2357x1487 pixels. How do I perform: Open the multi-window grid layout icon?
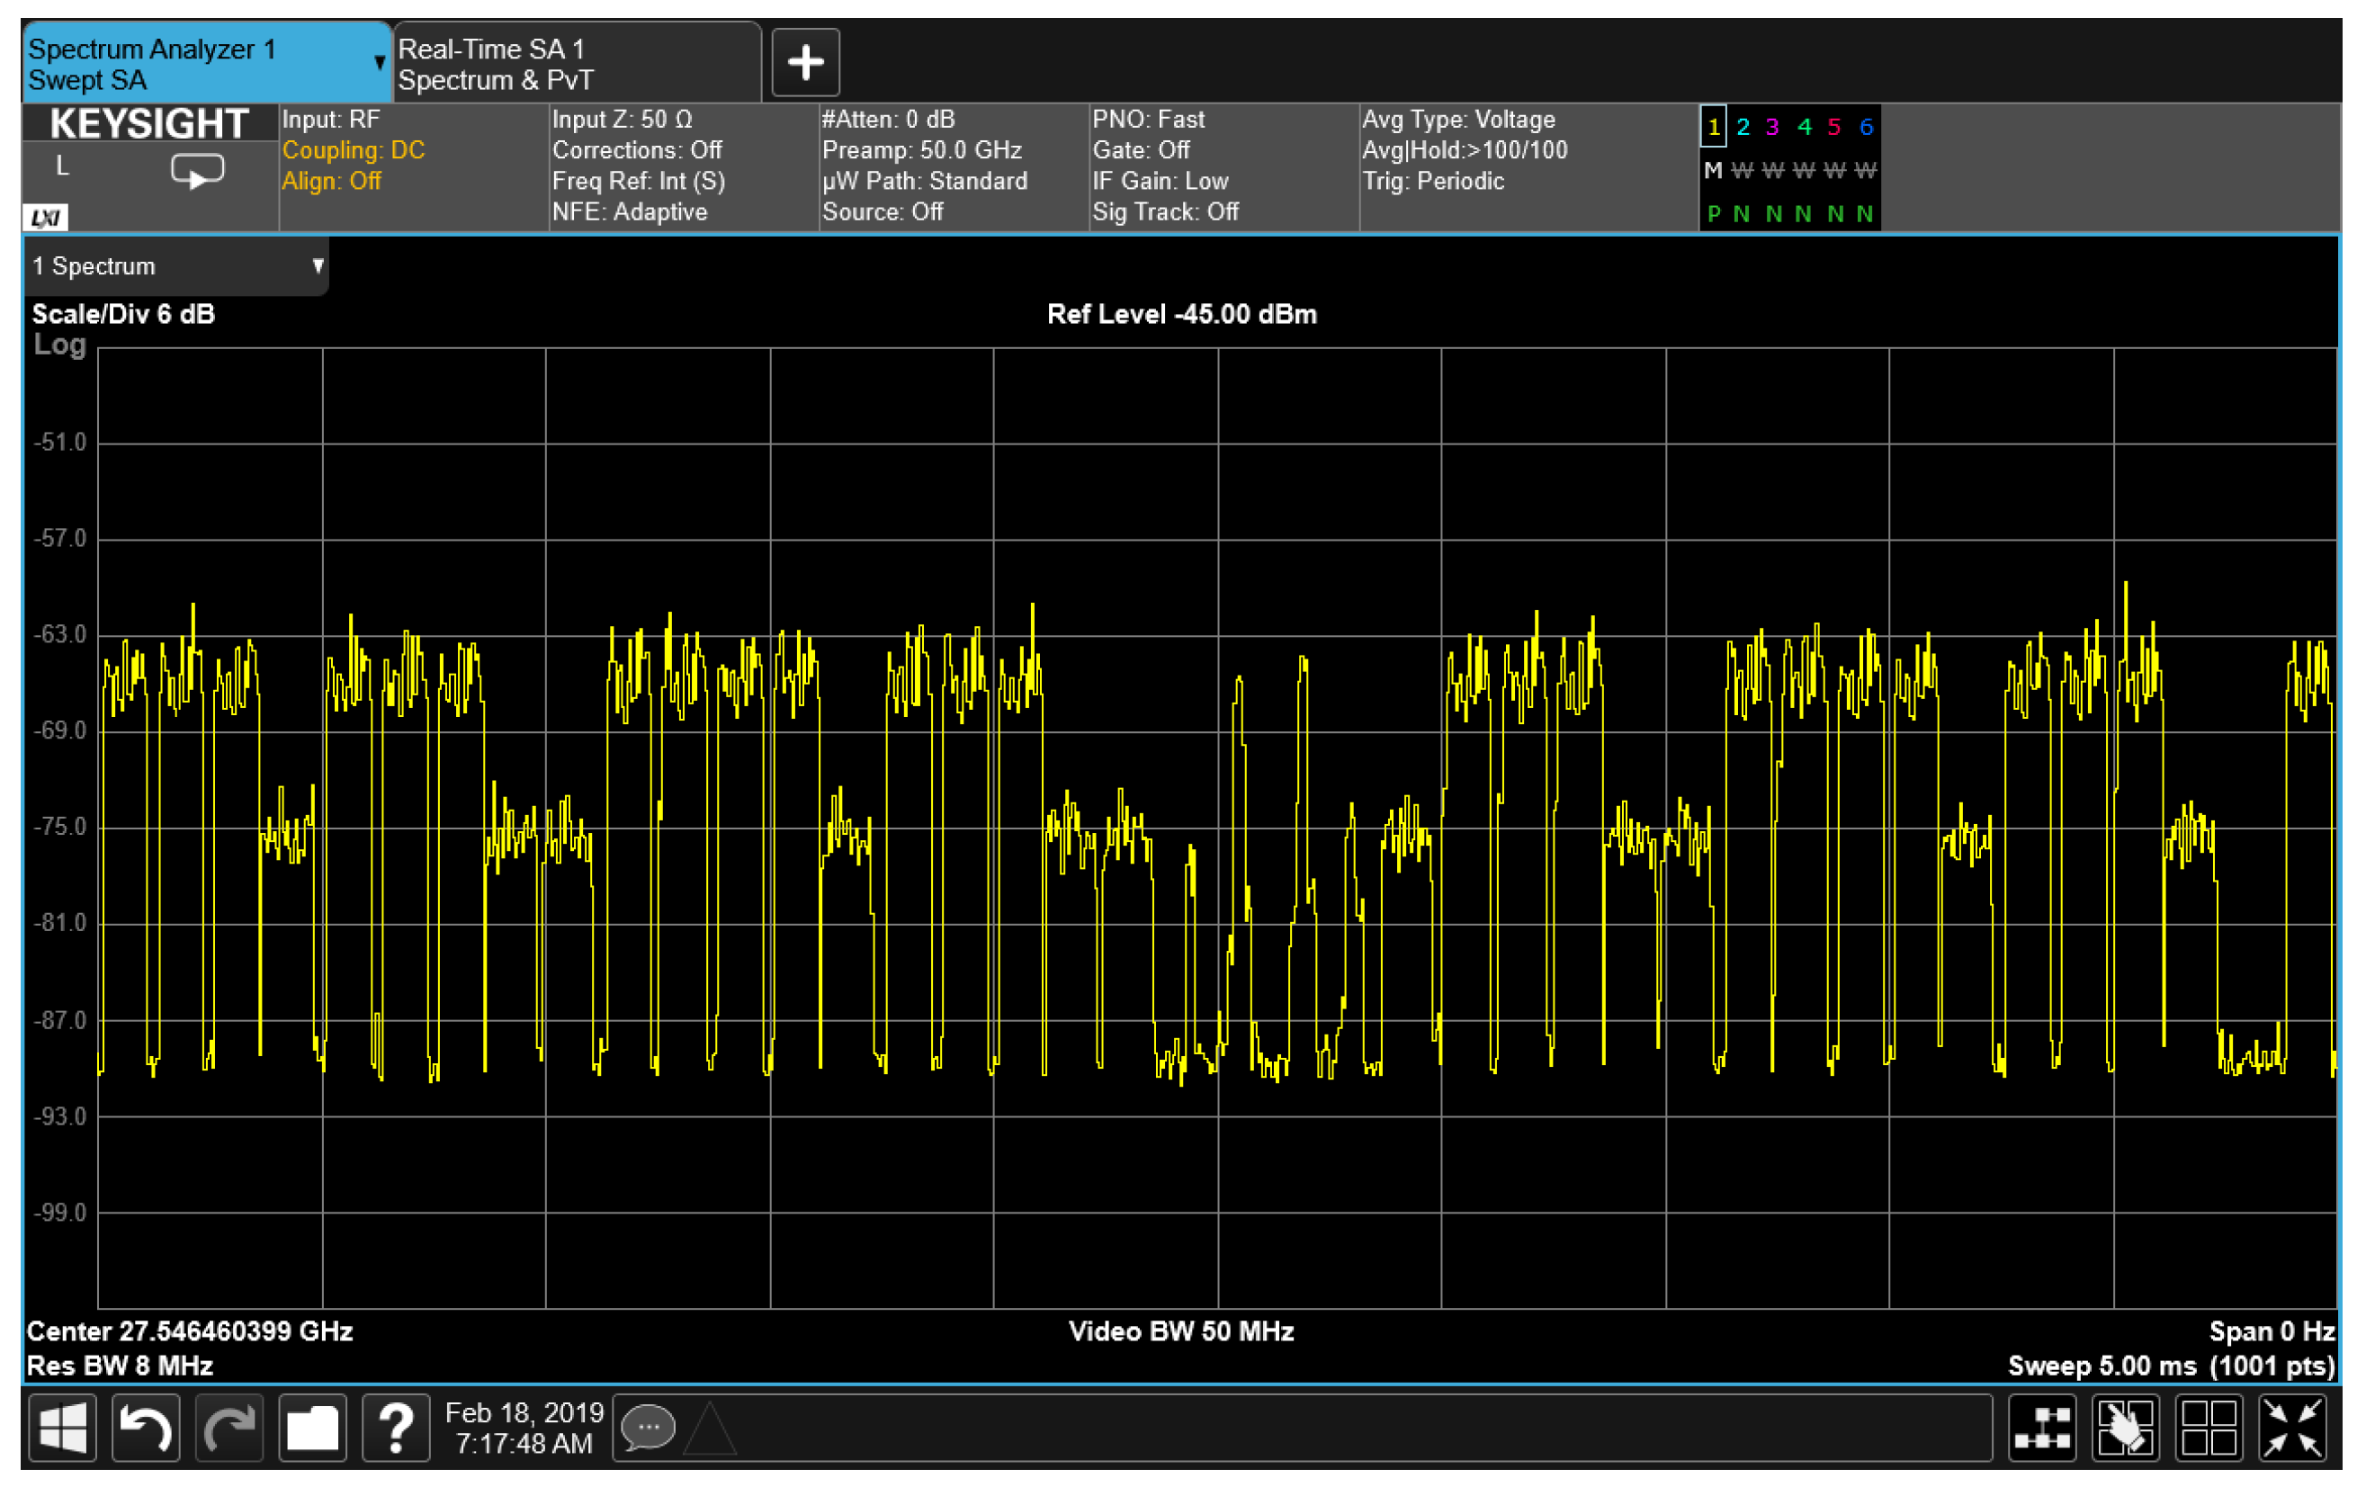click(x=2209, y=1428)
